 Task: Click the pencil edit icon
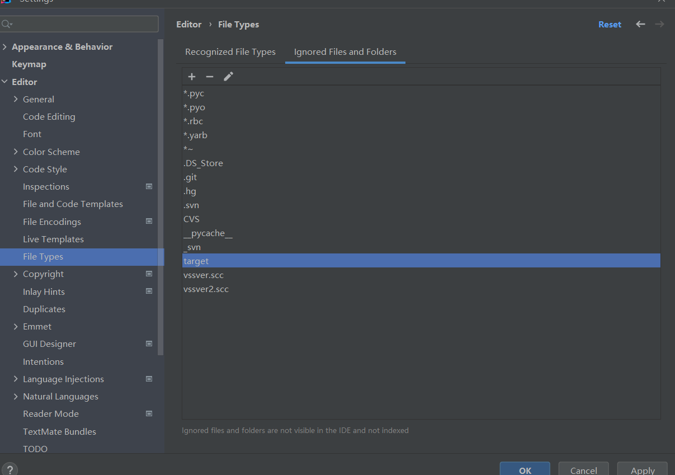[x=228, y=77]
